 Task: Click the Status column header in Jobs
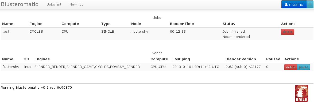click(x=229, y=24)
